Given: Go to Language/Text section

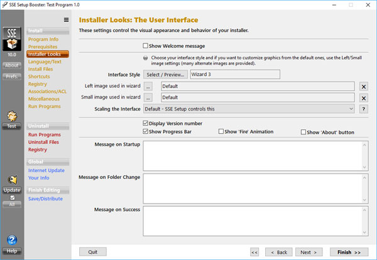Looking at the screenshot, I should pos(45,62).
